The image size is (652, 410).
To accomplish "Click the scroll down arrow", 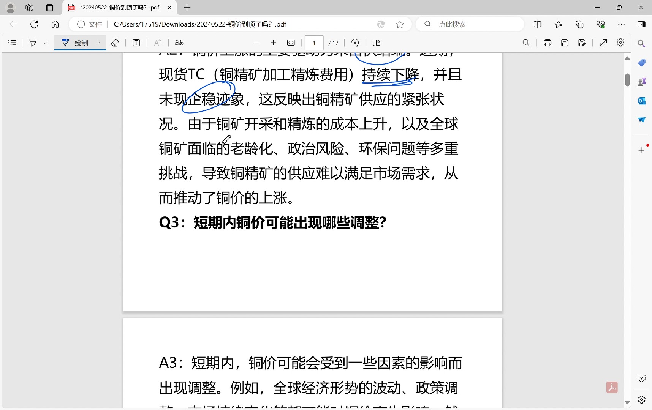I will 627,402.
